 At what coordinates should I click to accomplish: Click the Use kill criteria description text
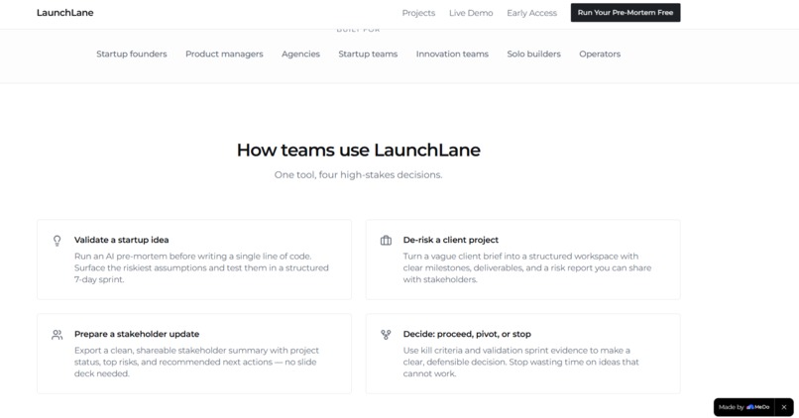coord(520,362)
